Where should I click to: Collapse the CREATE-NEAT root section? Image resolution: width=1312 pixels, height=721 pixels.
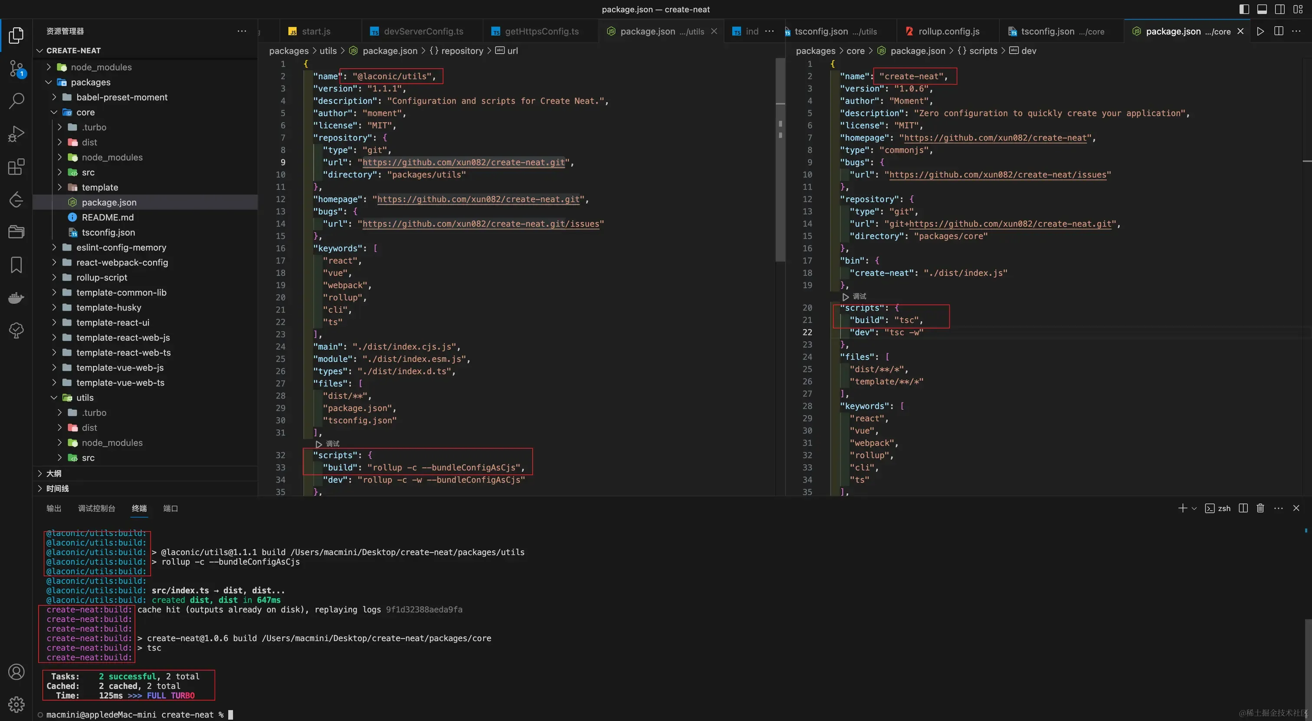(x=40, y=50)
